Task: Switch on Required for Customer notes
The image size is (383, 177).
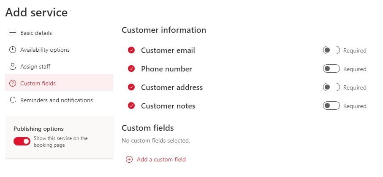Action: [x=331, y=106]
